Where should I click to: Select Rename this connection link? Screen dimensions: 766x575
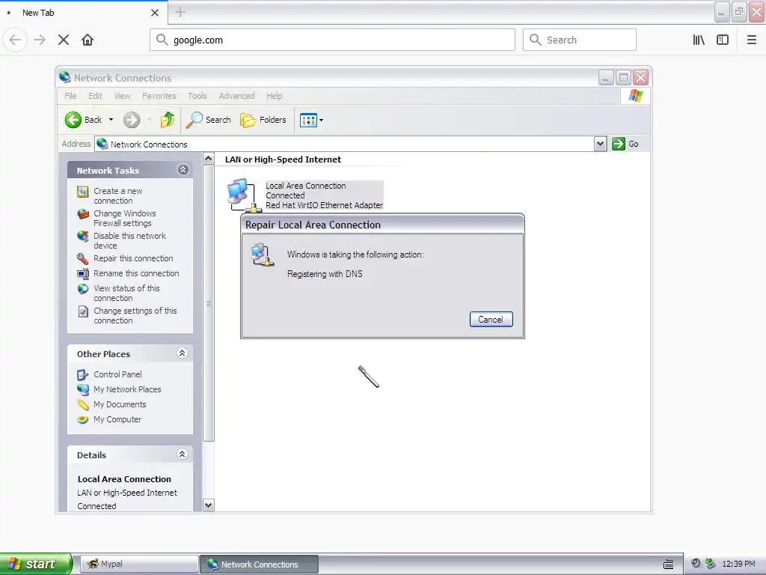[x=136, y=273]
